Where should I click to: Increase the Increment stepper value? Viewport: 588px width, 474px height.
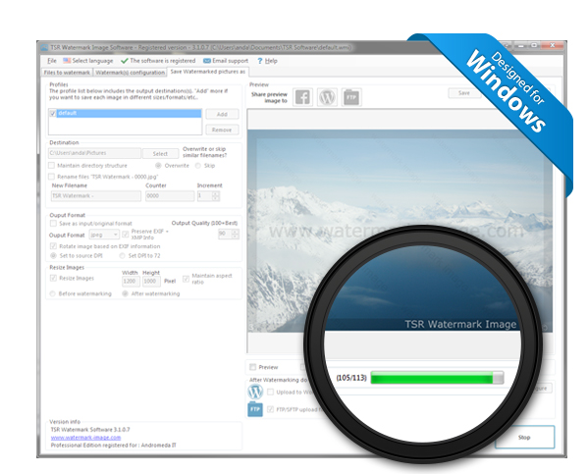(216, 193)
